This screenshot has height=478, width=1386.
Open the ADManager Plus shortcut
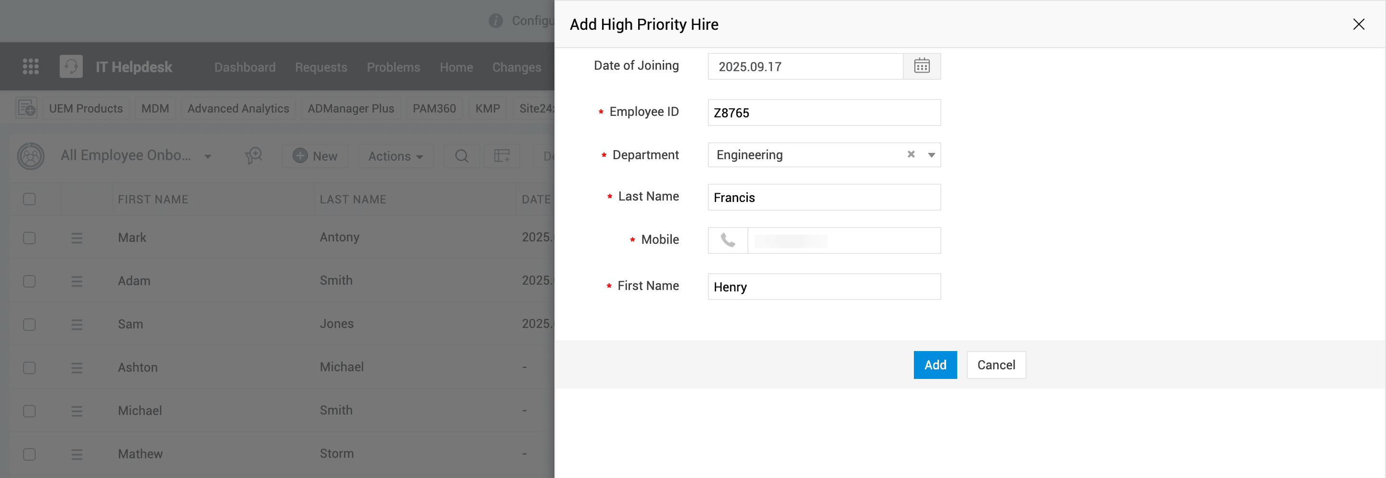[x=351, y=109]
